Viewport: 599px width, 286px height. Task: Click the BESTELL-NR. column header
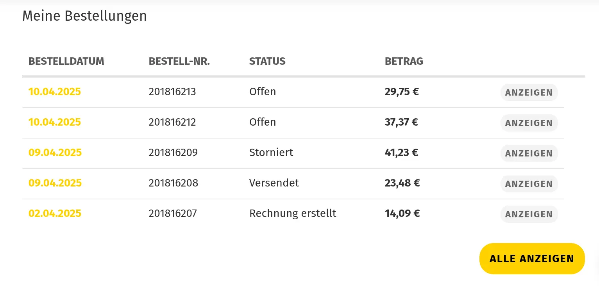coord(179,61)
